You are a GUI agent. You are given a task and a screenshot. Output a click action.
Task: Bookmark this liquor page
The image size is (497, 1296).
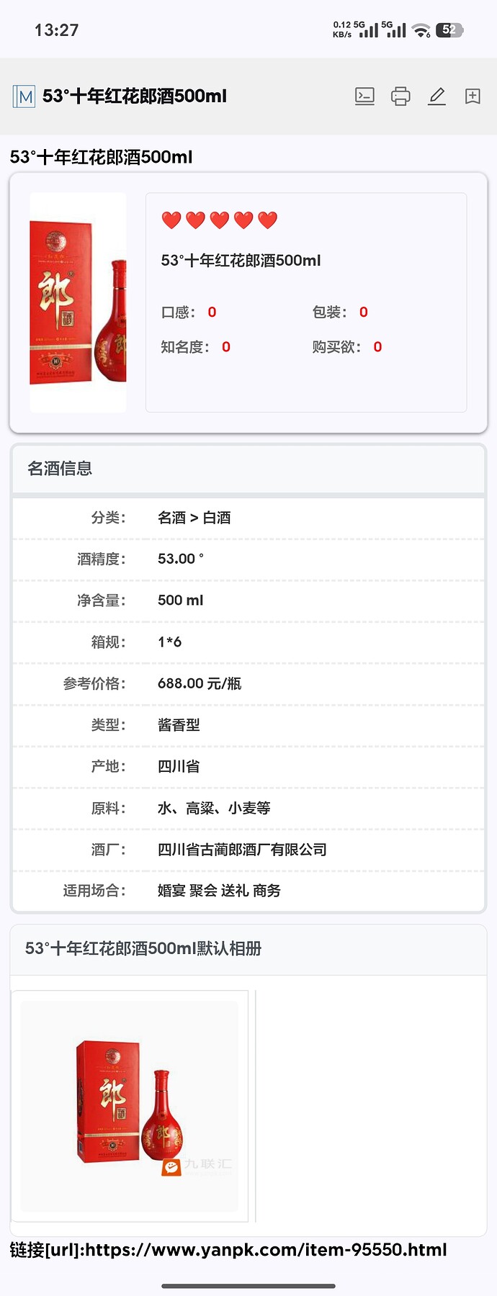click(472, 96)
